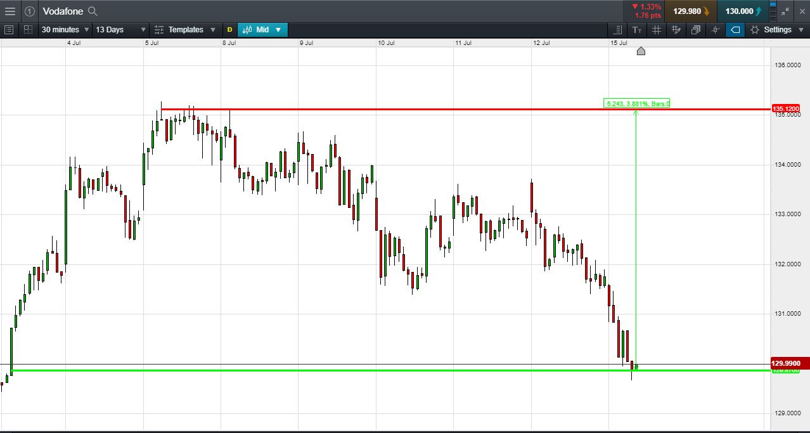Click the red 135.1200 price level label
This screenshot has width=810, height=433.
click(x=785, y=108)
